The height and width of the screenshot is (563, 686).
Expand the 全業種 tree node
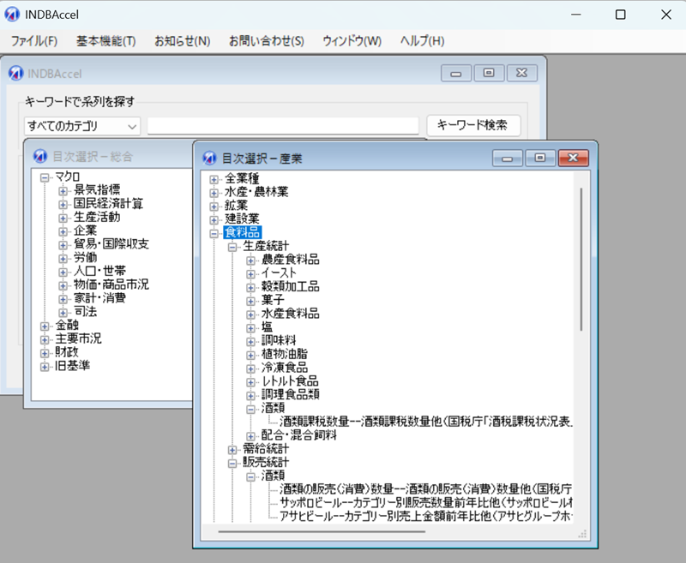[x=214, y=179]
